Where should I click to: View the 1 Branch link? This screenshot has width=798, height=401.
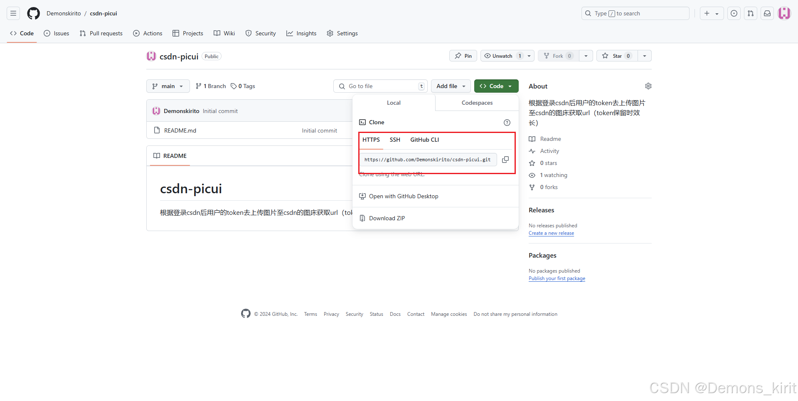coord(211,86)
